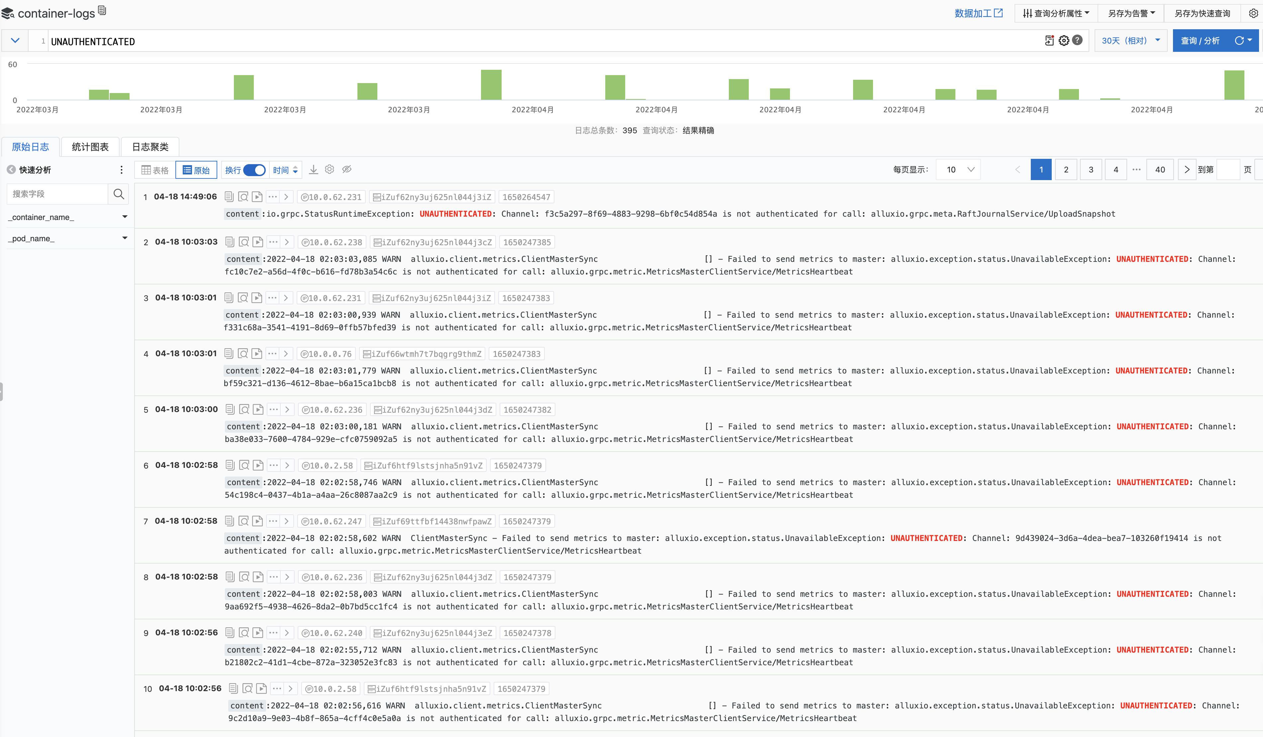
Task: Collapse the 快速分析 sidebar panel
Action: 11,169
